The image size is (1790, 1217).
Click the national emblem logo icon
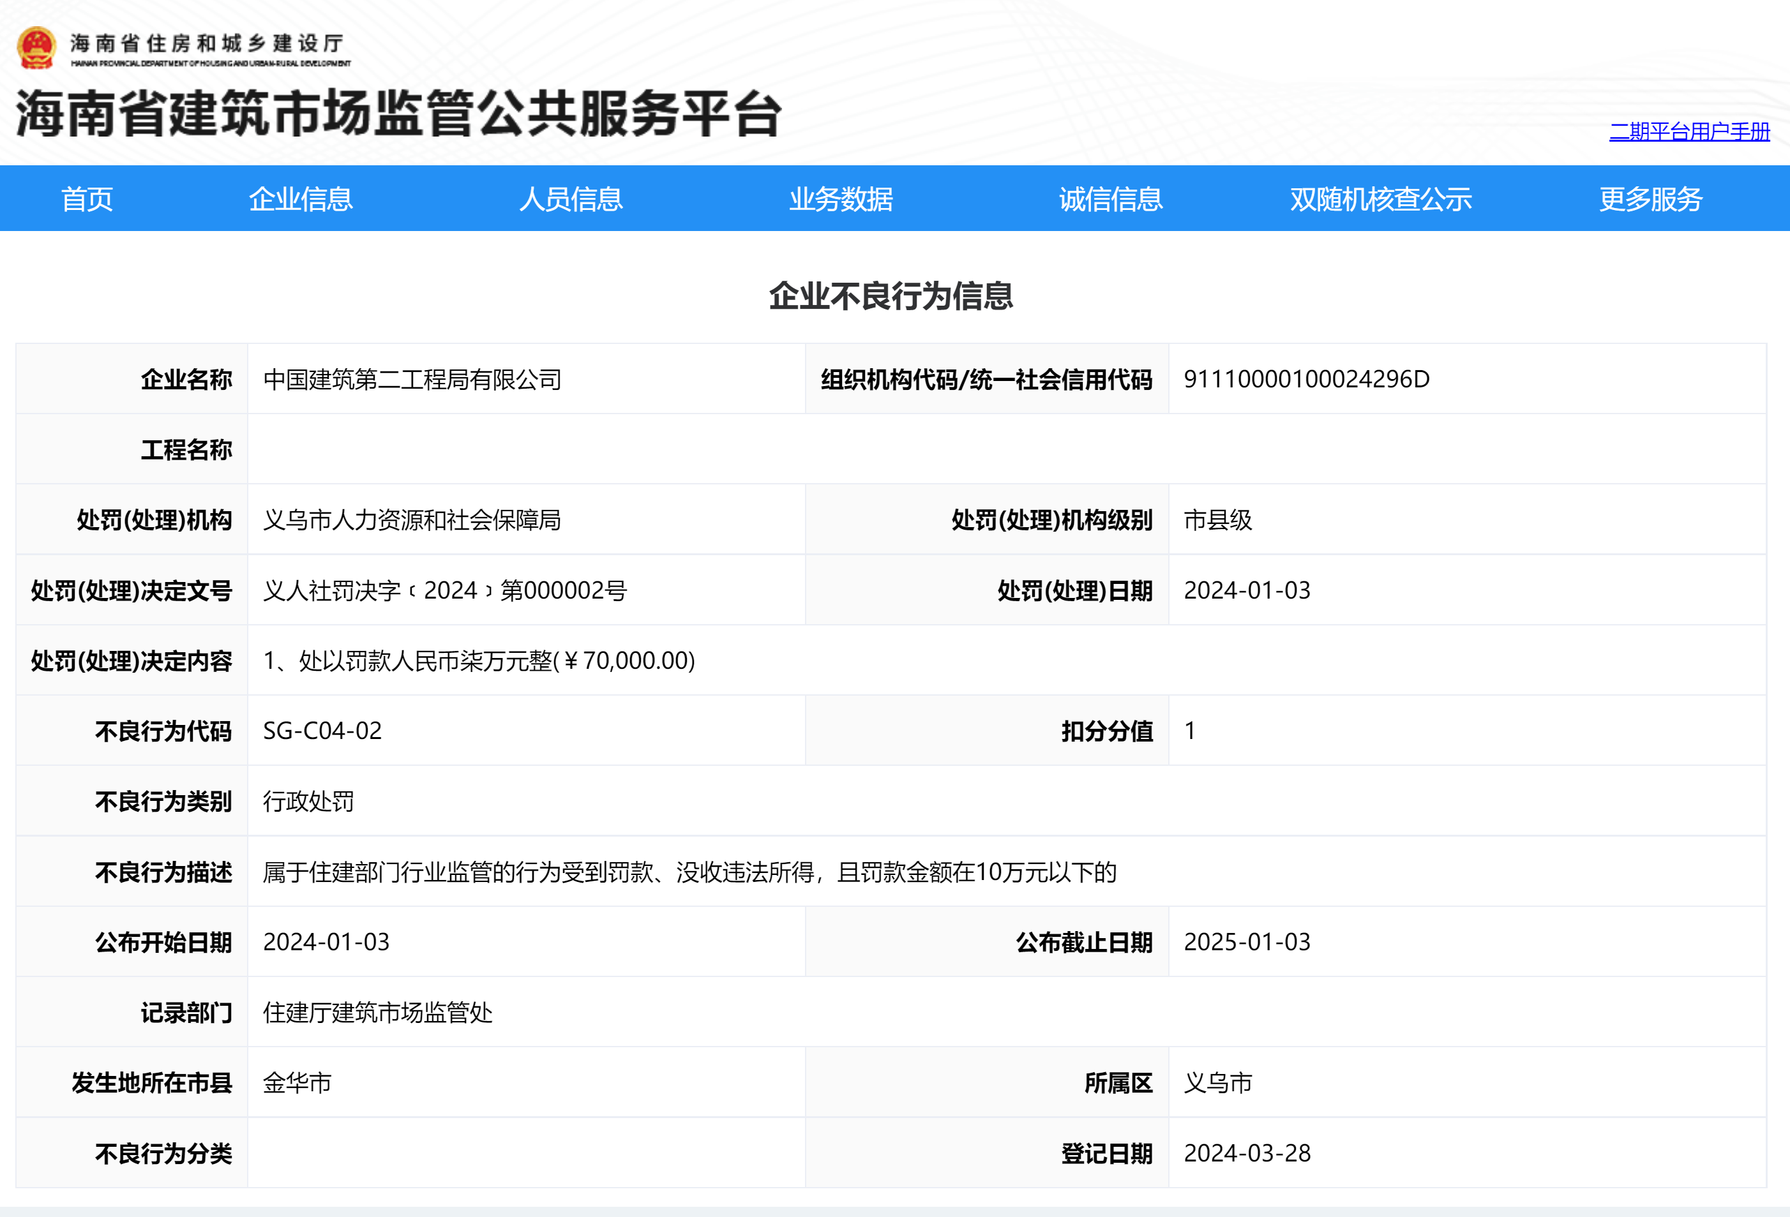coord(36,48)
